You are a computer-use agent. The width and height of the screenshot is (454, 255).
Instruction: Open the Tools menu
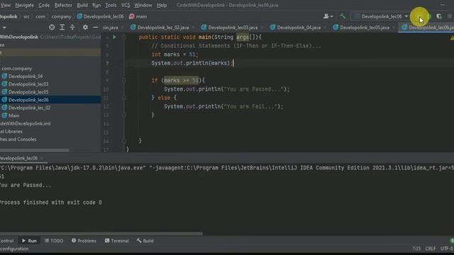111,5
